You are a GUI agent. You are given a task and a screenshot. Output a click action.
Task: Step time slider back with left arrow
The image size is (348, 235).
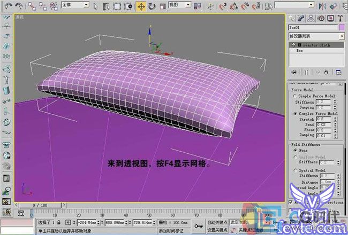pyautogui.click(x=17, y=205)
